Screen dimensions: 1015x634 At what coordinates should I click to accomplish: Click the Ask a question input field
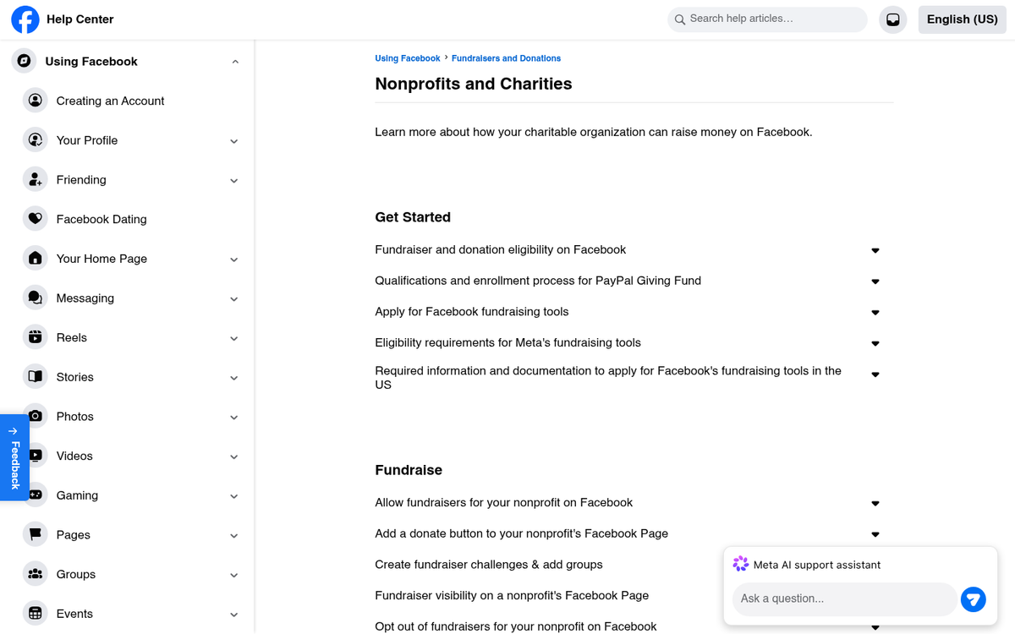(843, 598)
